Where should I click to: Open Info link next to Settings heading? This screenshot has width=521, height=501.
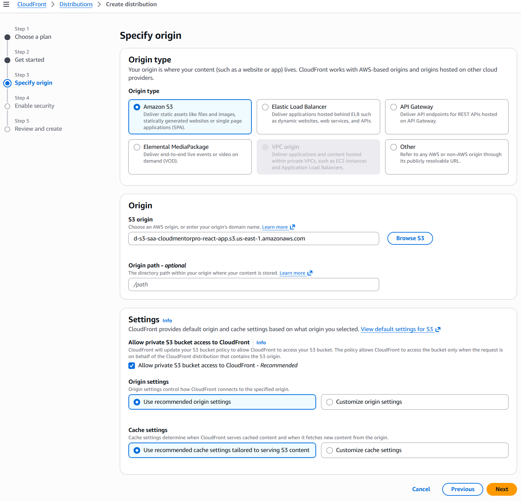click(x=167, y=321)
